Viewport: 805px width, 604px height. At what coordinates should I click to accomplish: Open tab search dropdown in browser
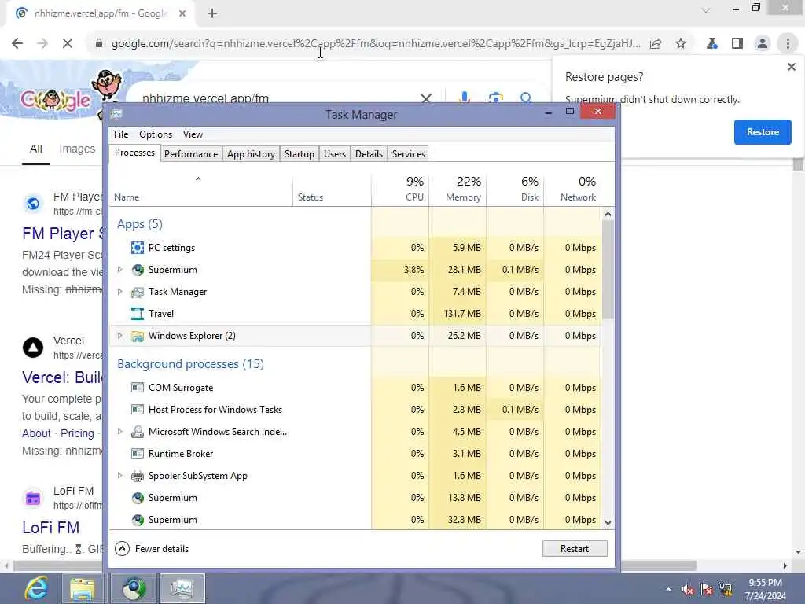point(707,9)
